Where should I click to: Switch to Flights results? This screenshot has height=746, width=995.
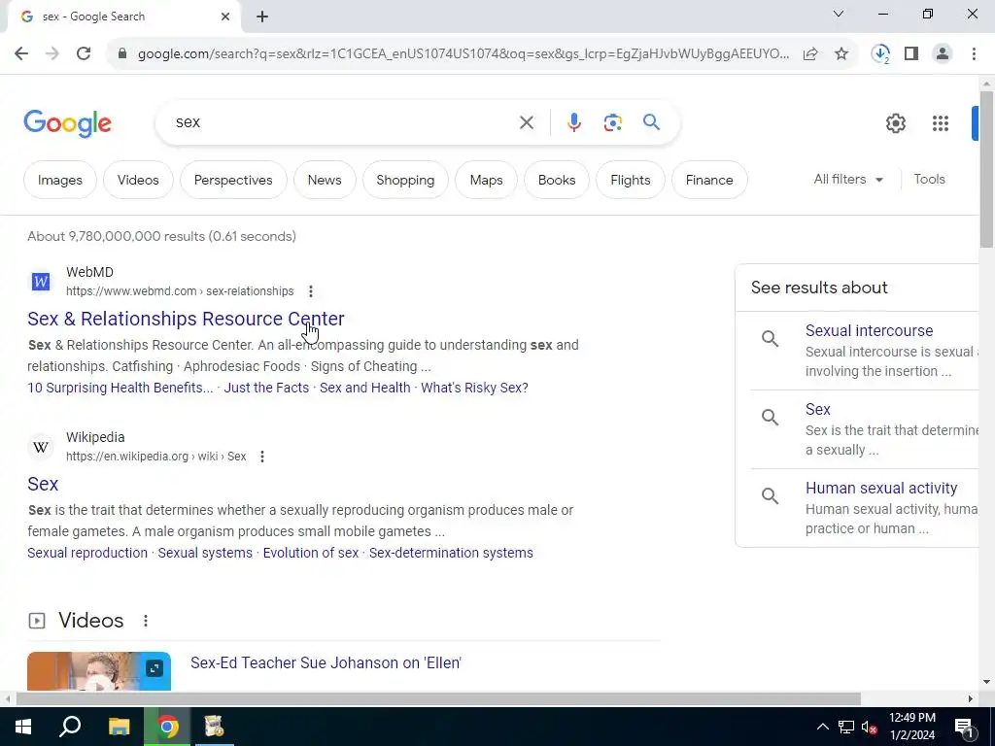630,180
